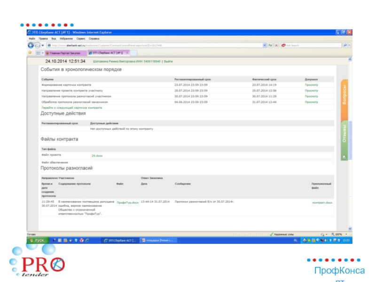Switch to ЭТП Сбербанк-АСТ taskbar button
The height and width of the screenshot is (282, 376).
tap(120, 240)
